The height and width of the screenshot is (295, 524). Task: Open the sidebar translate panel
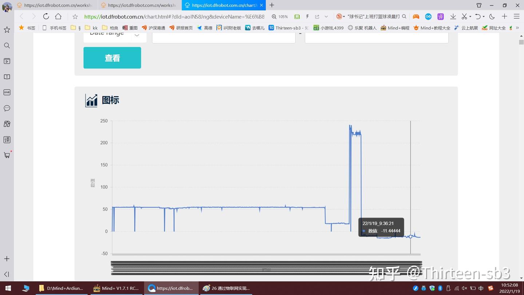tap(7, 139)
